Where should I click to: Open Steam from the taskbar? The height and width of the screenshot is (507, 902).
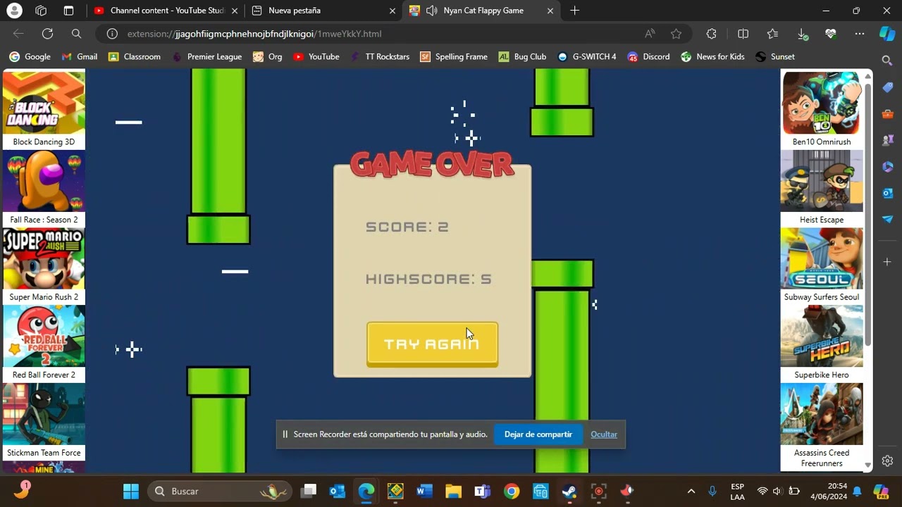(x=569, y=491)
